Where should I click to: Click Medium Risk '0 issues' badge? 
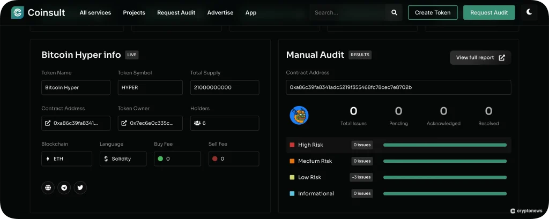tap(362, 161)
